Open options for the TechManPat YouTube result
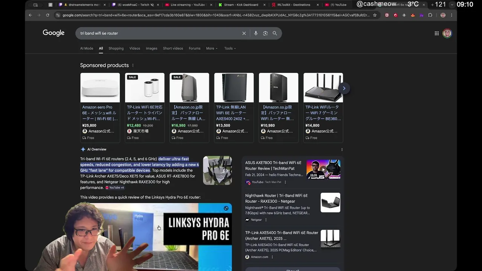The width and height of the screenshot is (482, 271). pos(285,182)
